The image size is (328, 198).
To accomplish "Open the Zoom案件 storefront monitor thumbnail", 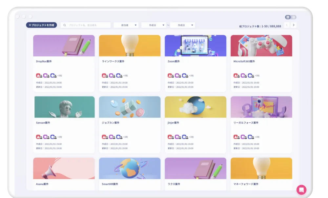I will coord(195,45).
